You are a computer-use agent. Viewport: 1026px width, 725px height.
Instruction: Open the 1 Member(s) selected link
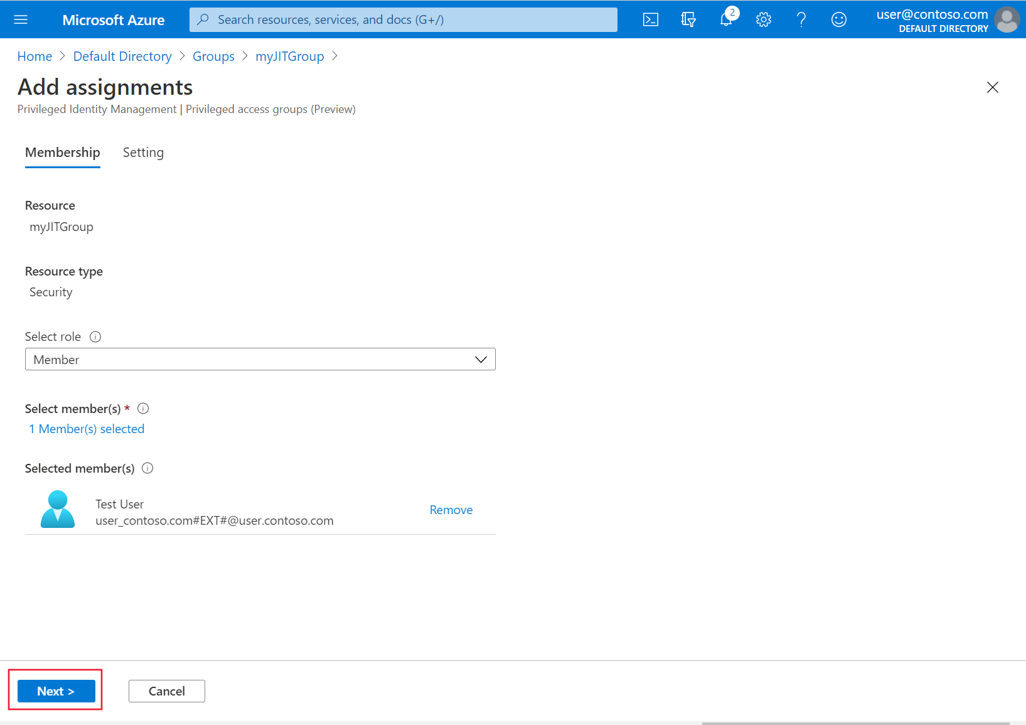pos(87,429)
